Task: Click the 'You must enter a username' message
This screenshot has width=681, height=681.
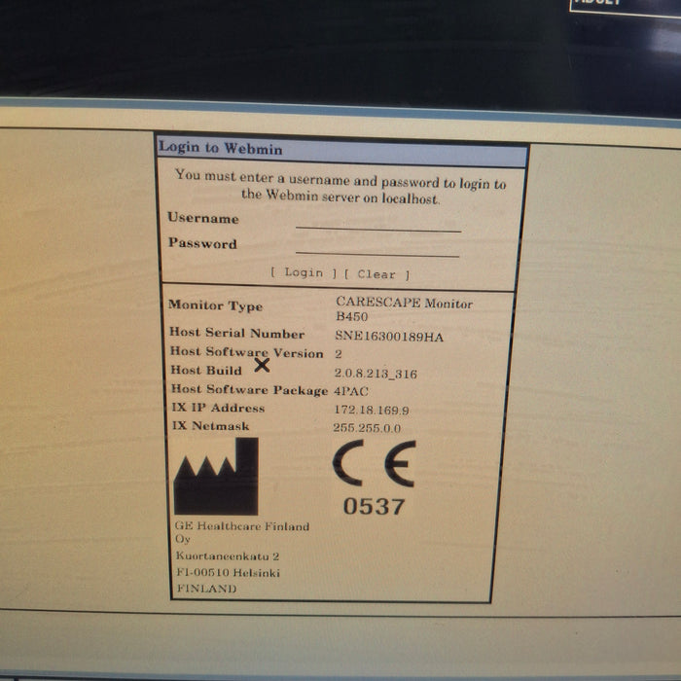Action: pyautogui.click(x=340, y=187)
